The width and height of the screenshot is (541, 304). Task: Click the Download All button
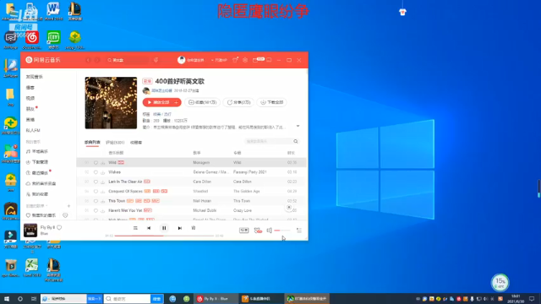tap(272, 102)
